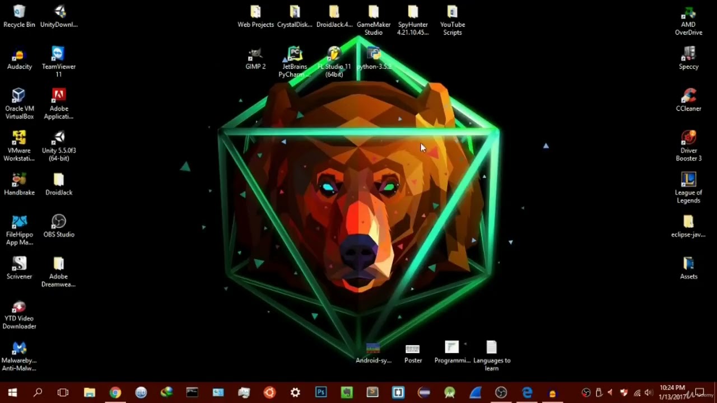Viewport: 717px width, 403px height.
Task: Open the Windows Start menu
Action: (12, 392)
